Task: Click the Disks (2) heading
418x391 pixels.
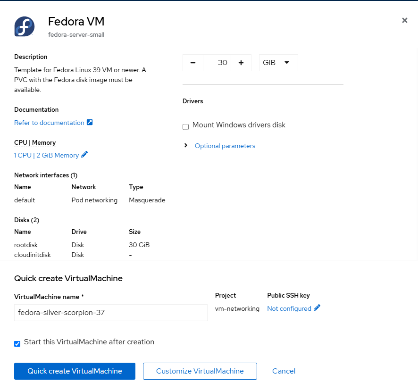Action: [27, 220]
